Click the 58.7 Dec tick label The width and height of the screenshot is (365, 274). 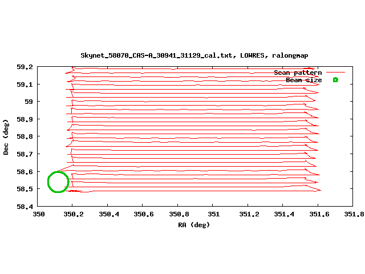pos(25,154)
